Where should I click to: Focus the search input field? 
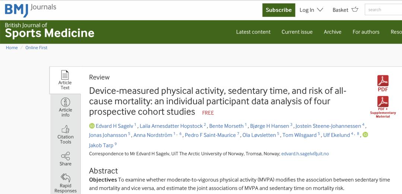coord(383,10)
